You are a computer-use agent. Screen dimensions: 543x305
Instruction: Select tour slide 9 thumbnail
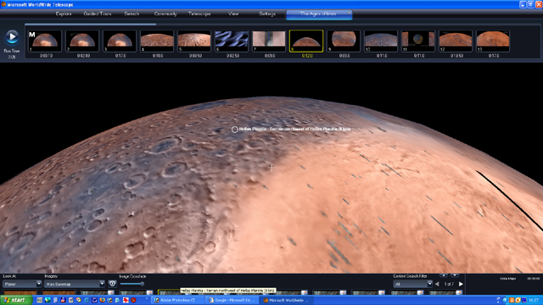click(x=344, y=42)
